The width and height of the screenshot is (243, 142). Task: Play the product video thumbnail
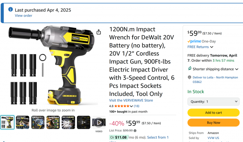click(x=99, y=122)
